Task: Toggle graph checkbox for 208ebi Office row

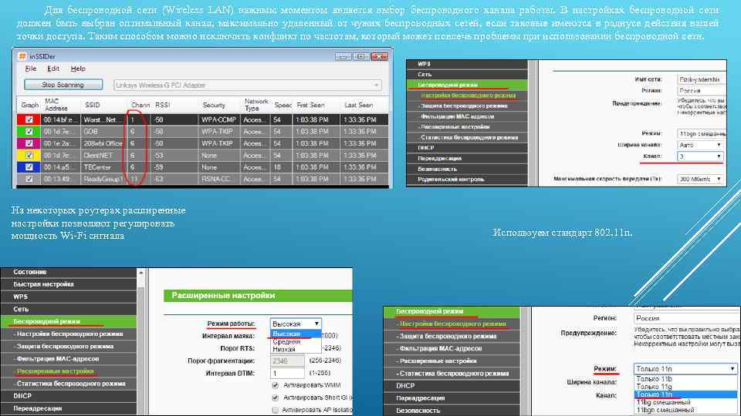Action: click(x=29, y=143)
